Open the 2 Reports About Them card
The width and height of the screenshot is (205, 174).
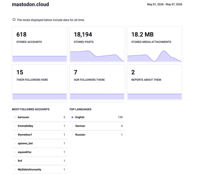click(155, 82)
